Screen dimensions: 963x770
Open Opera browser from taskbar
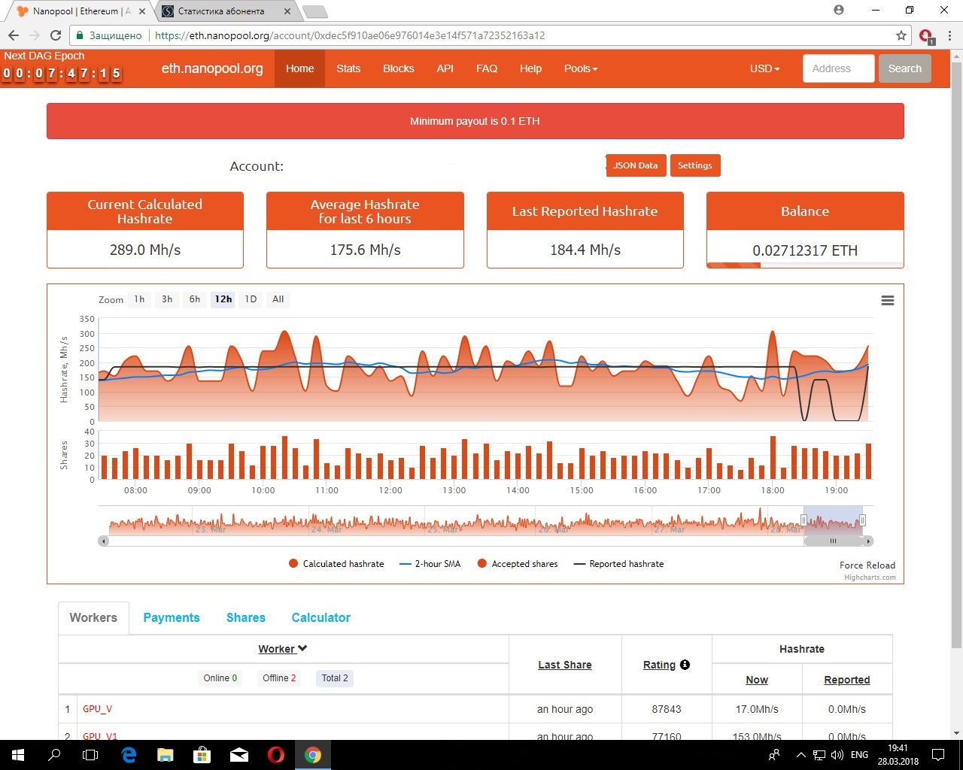(x=276, y=755)
